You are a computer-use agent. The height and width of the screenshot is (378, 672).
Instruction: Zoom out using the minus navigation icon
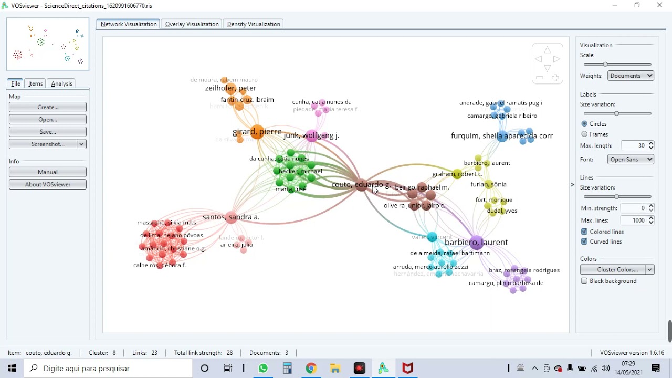coord(539,78)
